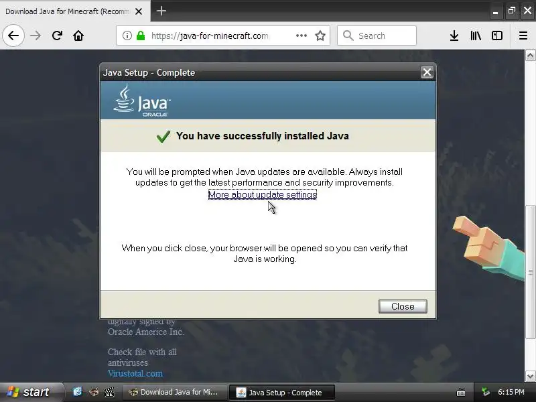Switch to Download Java for Mi... taskbar item
This screenshot has height=402, width=536.
point(174,393)
